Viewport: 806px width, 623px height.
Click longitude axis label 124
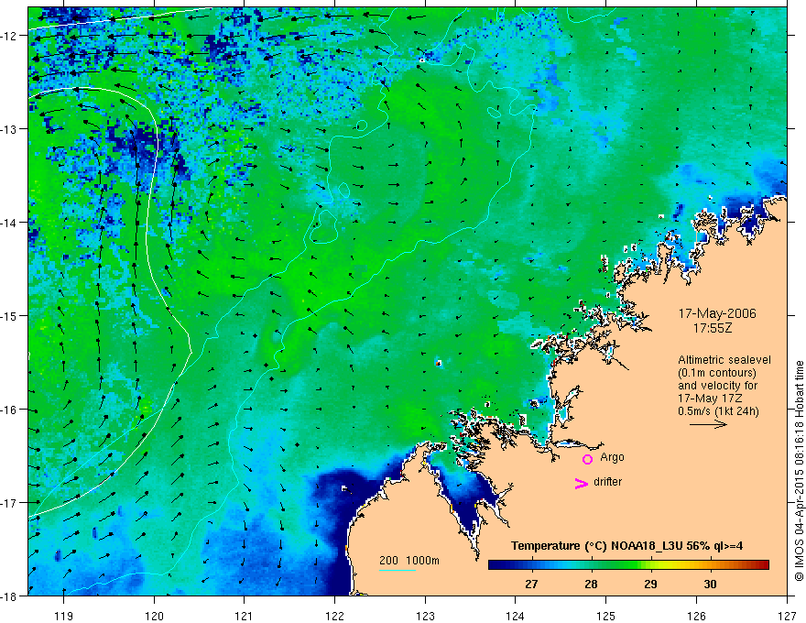pos(516,616)
